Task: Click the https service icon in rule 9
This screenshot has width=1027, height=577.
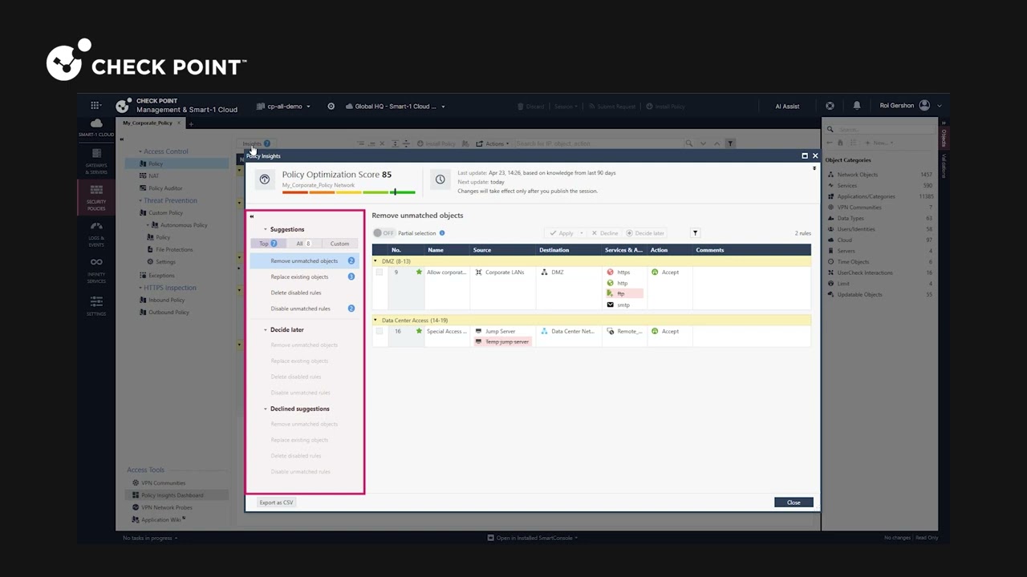Action: [610, 272]
